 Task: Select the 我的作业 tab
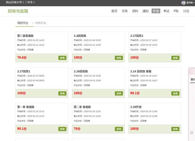click(x=23, y=23)
